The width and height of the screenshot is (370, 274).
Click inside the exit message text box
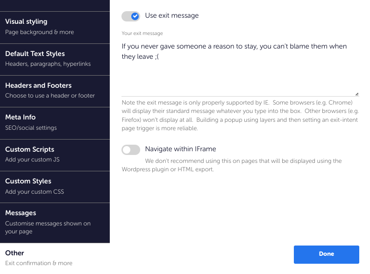(x=240, y=68)
